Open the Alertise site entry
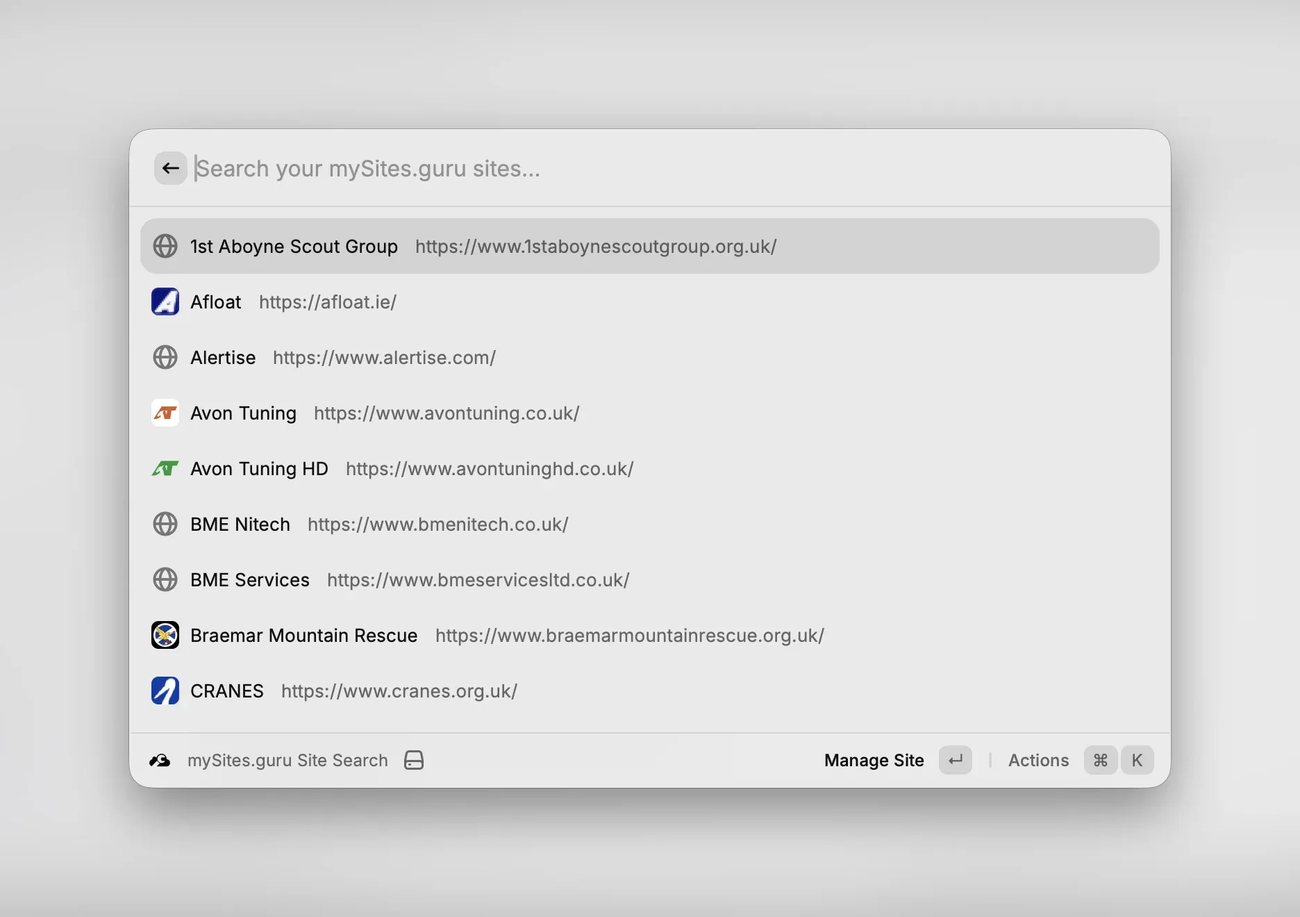The height and width of the screenshot is (917, 1300). click(x=347, y=357)
